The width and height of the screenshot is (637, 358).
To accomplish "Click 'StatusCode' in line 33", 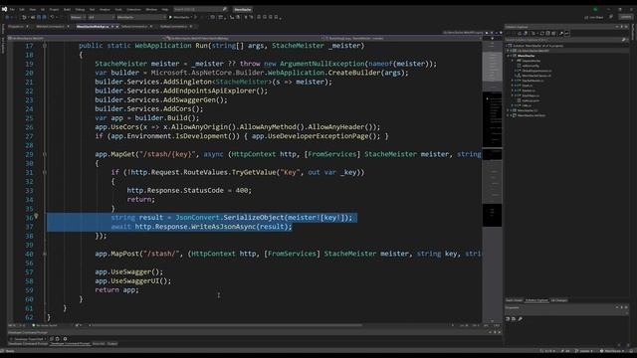I will 203,190.
